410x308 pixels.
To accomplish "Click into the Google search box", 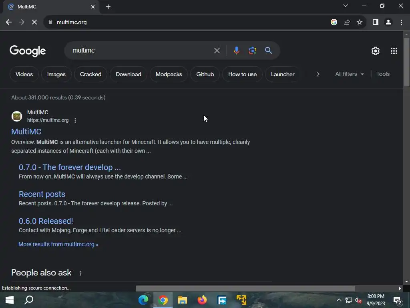I will point(141,51).
